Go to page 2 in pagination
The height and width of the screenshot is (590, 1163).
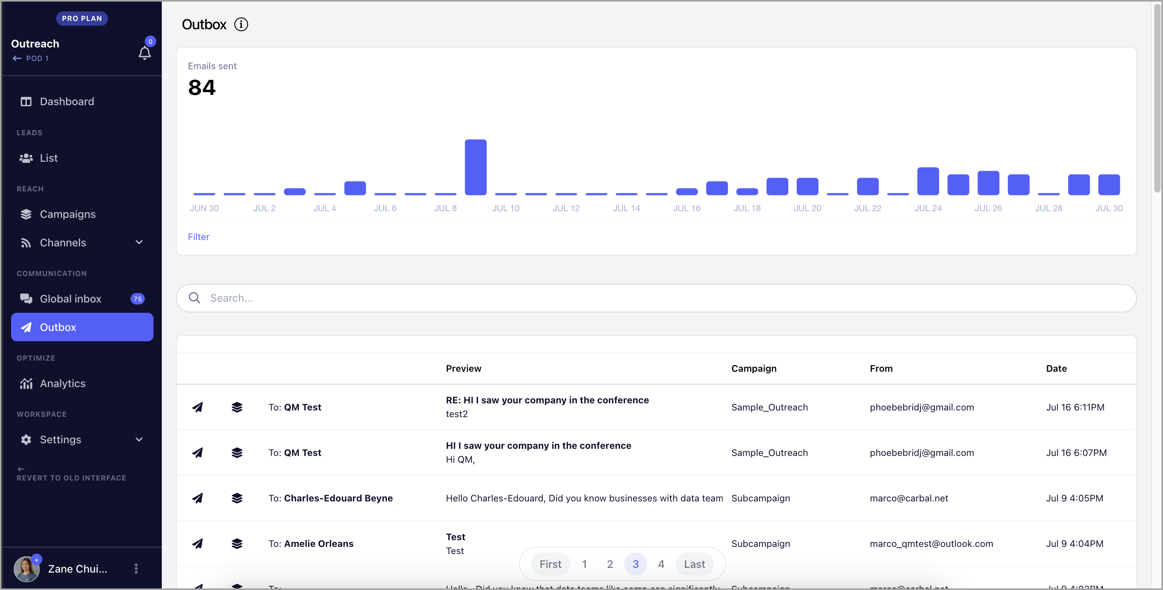[x=610, y=564]
